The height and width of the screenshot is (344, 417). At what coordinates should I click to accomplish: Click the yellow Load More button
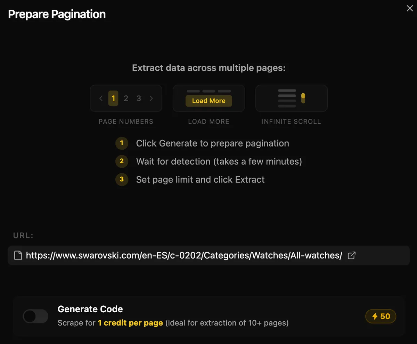coord(208,101)
